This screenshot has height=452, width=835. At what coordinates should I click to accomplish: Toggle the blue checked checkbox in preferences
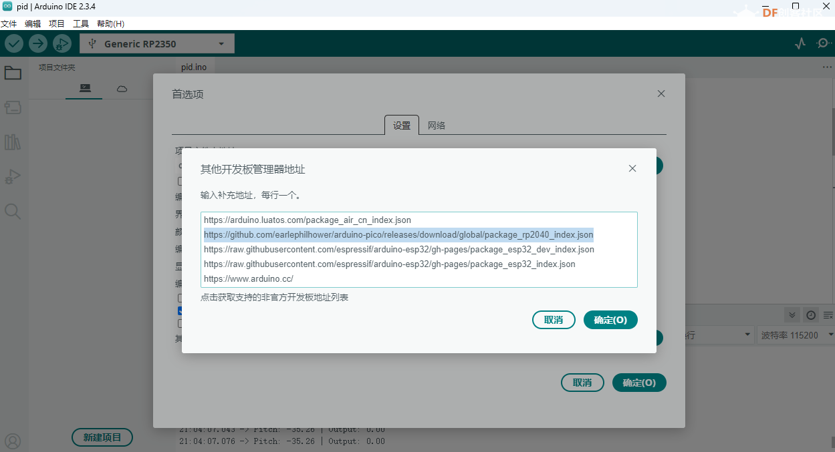point(180,311)
